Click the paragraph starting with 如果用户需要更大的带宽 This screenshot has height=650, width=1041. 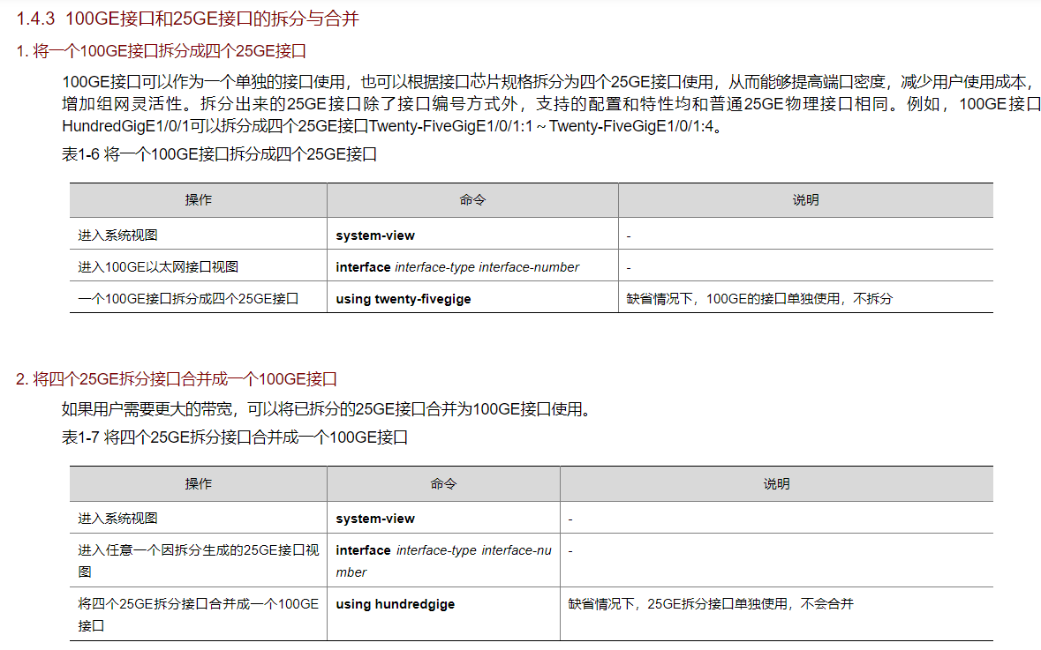tap(326, 409)
